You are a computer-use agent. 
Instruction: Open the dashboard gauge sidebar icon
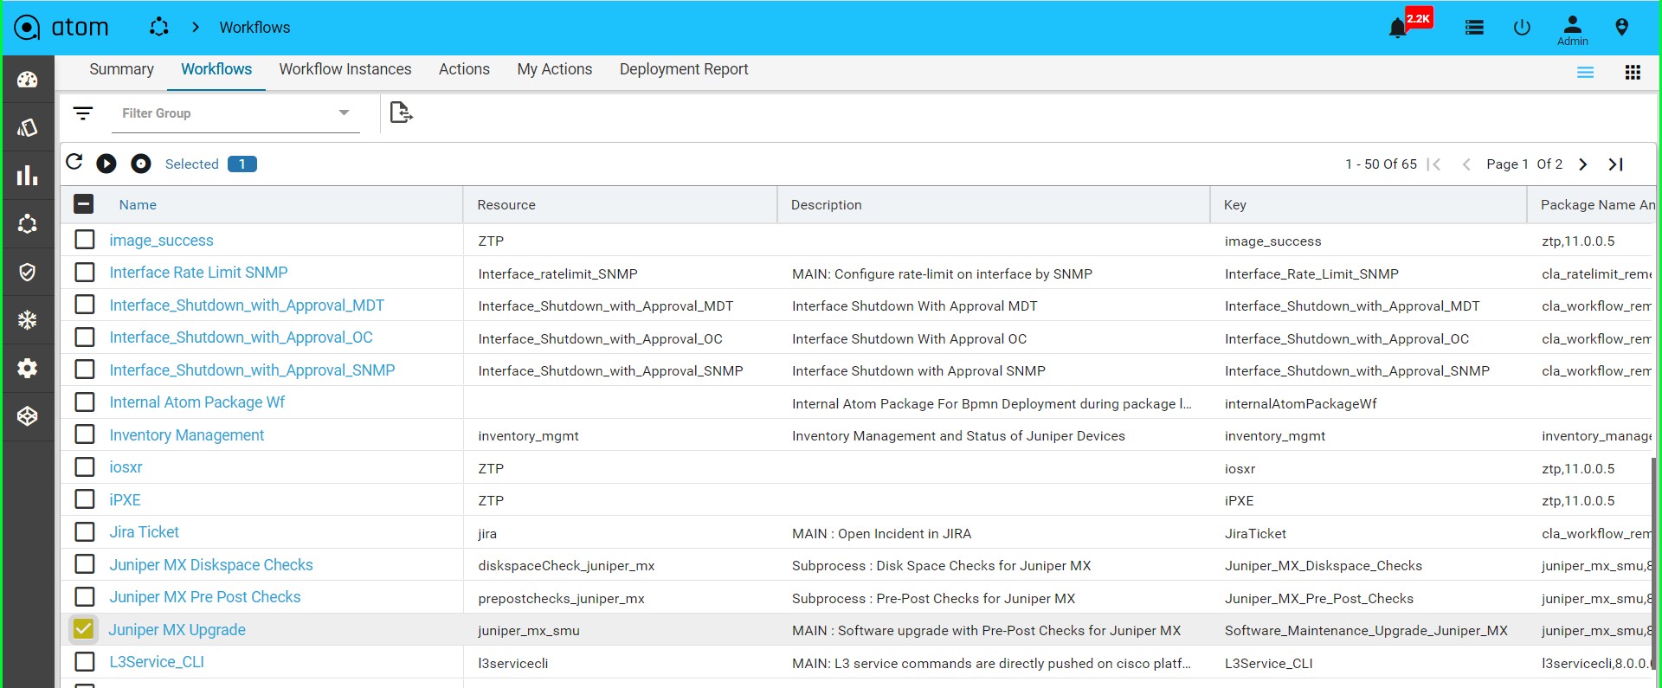pyautogui.click(x=28, y=80)
